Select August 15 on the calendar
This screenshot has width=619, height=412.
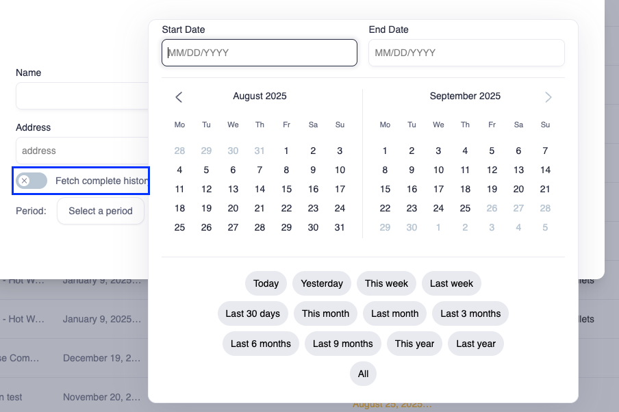[x=286, y=189]
